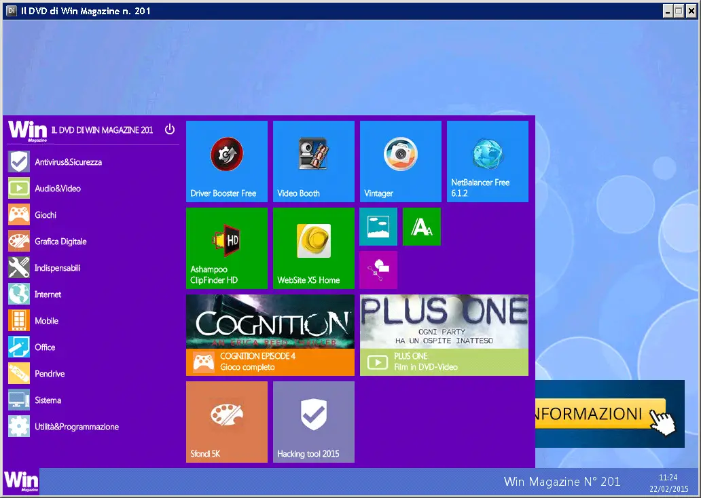Click the Win Magazine logo in taskbar
This screenshot has height=498, width=701.
(x=21, y=482)
